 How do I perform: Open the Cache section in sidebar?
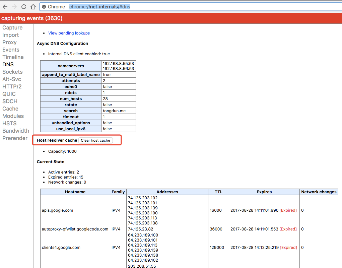[x=10, y=109]
